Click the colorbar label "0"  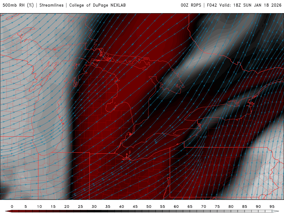(12, 207)
